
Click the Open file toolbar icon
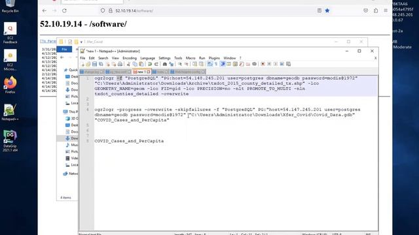click(88, 64)
